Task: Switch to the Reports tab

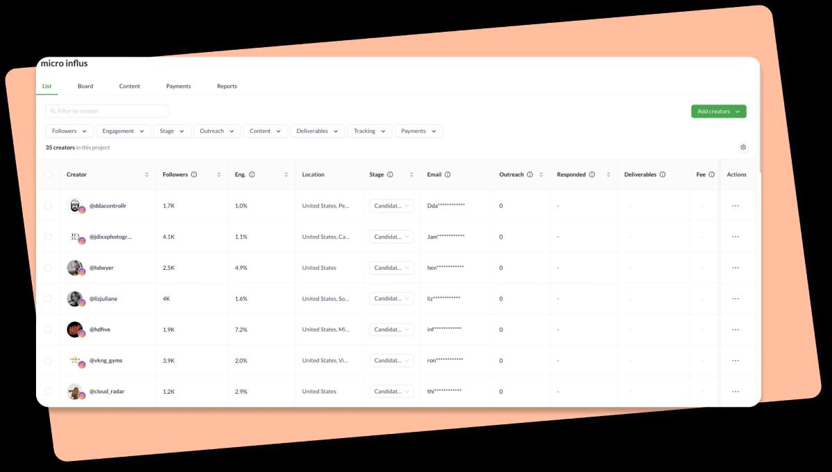Action: pos(227,86)
